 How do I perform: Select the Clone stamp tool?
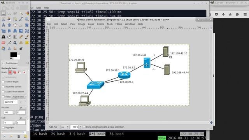(21, 43)
